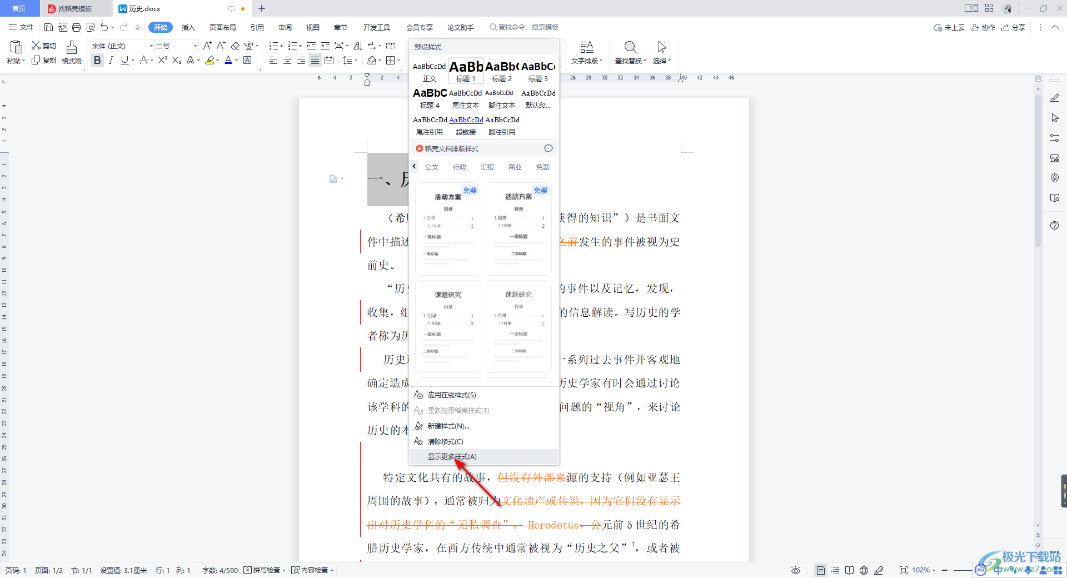Select 清除格式(C) in style menu
Image resolution: width=1067 pixels, height=578 pixels.
tap(484, 441)
